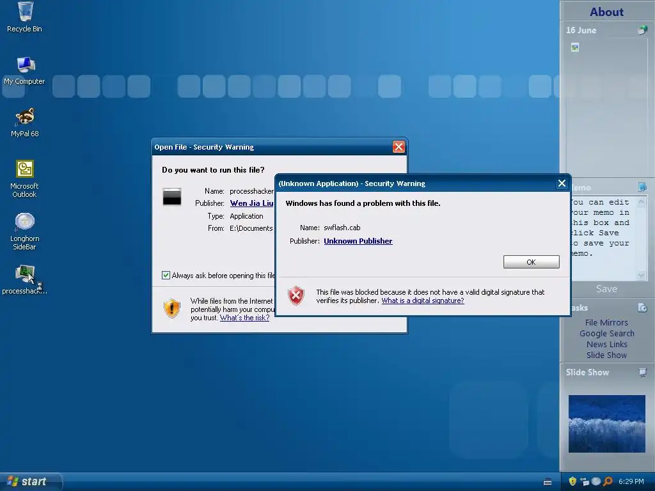The height and width of the screenshot is (491, 655).
Task: Click the swflash.cab file name text
Action: coord(342,228)
